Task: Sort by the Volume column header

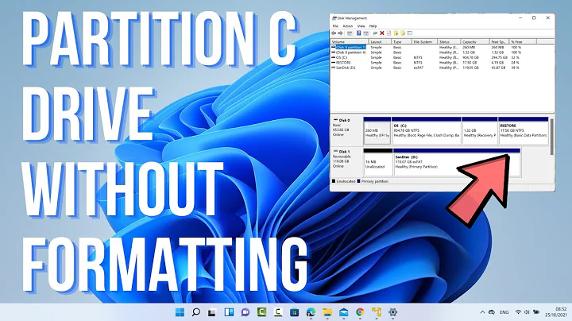Action: click(350, 42)
